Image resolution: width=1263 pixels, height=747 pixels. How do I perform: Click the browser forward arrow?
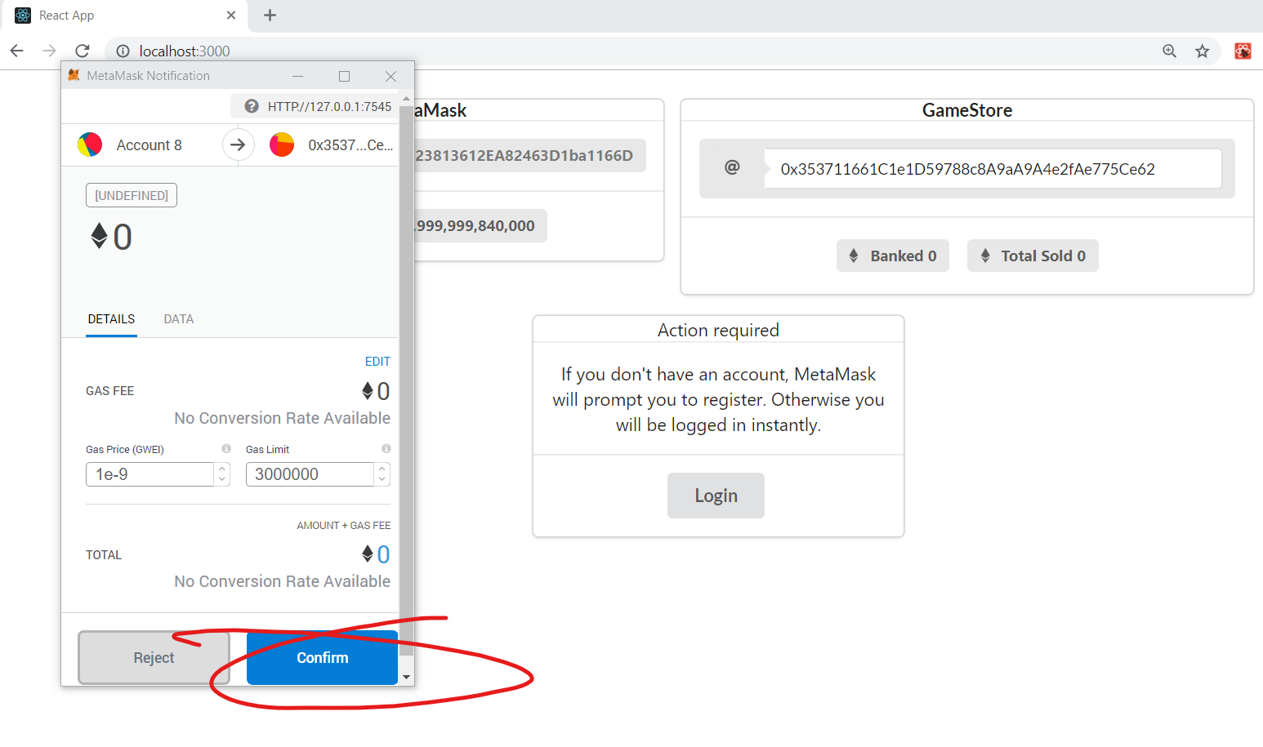(x=49, y=51)
